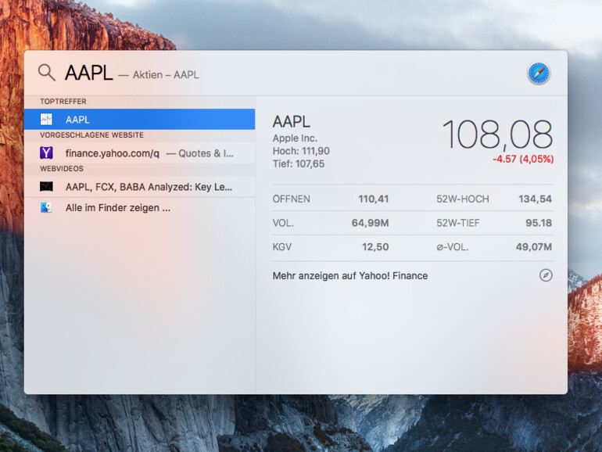Screen dimensions: 602x452
Task: Click the 52W-TIEF value 95.18
Action: click(x=539, y=223)
